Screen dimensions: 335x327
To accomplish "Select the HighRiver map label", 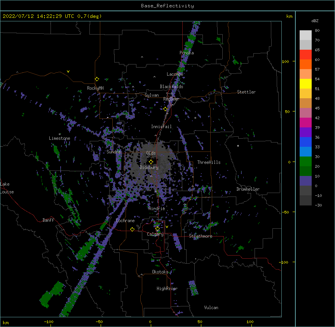I will tap(167, 289).
